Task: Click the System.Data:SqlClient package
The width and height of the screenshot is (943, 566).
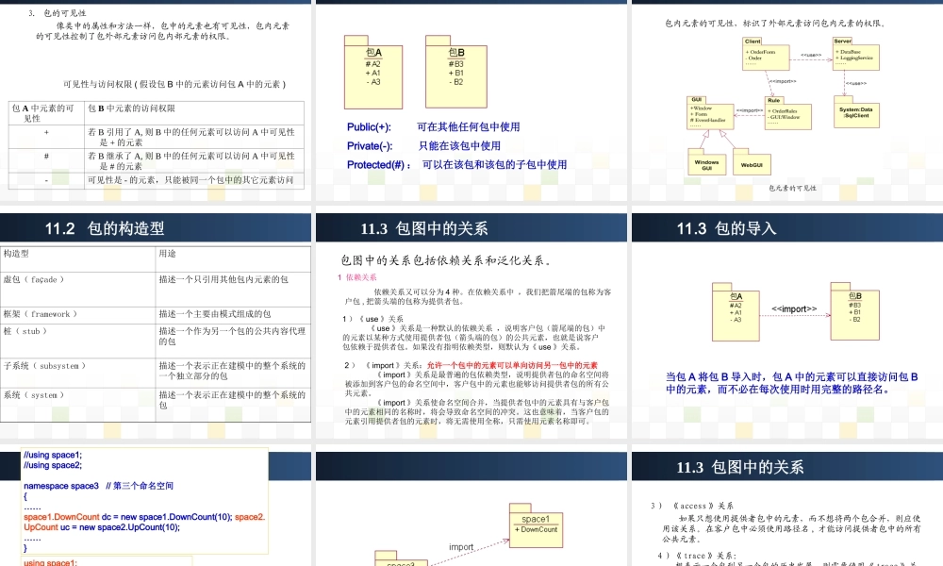Action: tap(856, 111)
